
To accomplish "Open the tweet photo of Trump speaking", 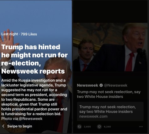I will pos(110,47).
